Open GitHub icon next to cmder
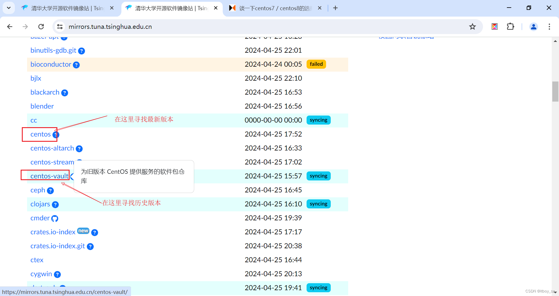559x296 pixels. (x=55, y=219)
